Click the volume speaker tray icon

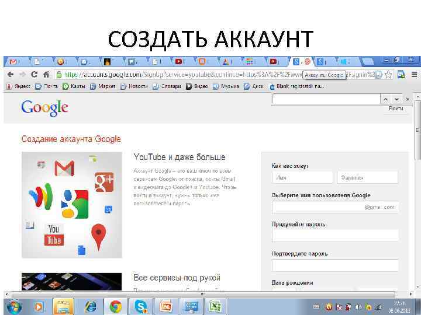click(358, 307)
